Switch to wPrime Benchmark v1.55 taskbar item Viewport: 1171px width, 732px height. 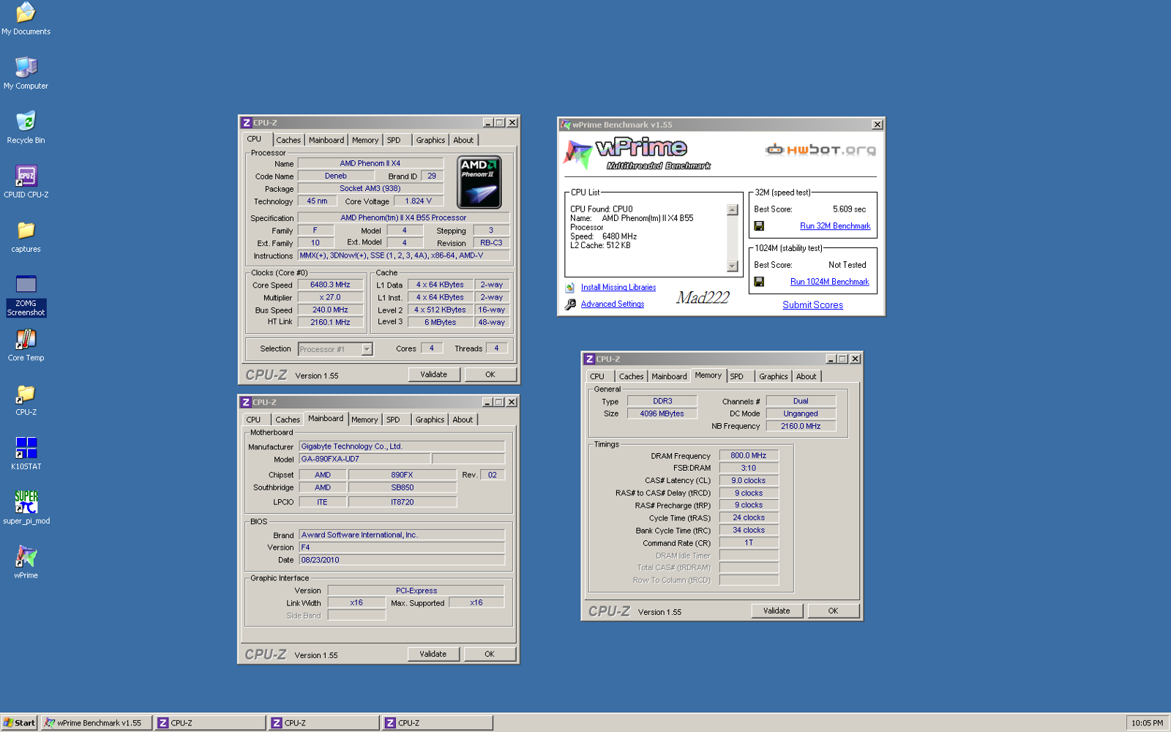tap(97, 722)
